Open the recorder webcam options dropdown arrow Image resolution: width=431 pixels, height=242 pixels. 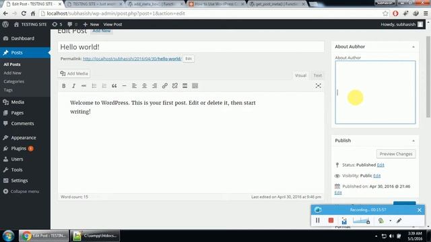pyautogui.click(x=391, y=220)
